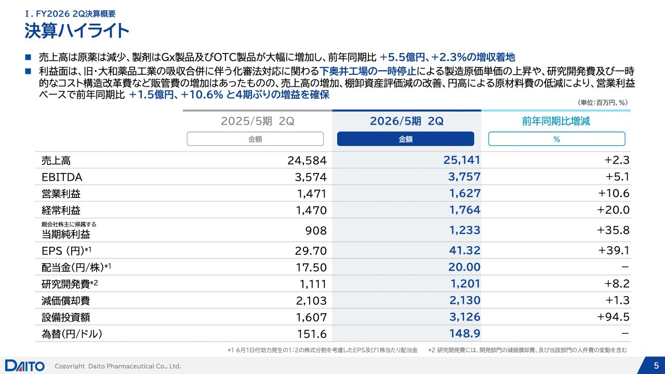The width and height of the screenshot is (665, 374).
Task: Click the page number 5 badge
Action: [656, 365]
